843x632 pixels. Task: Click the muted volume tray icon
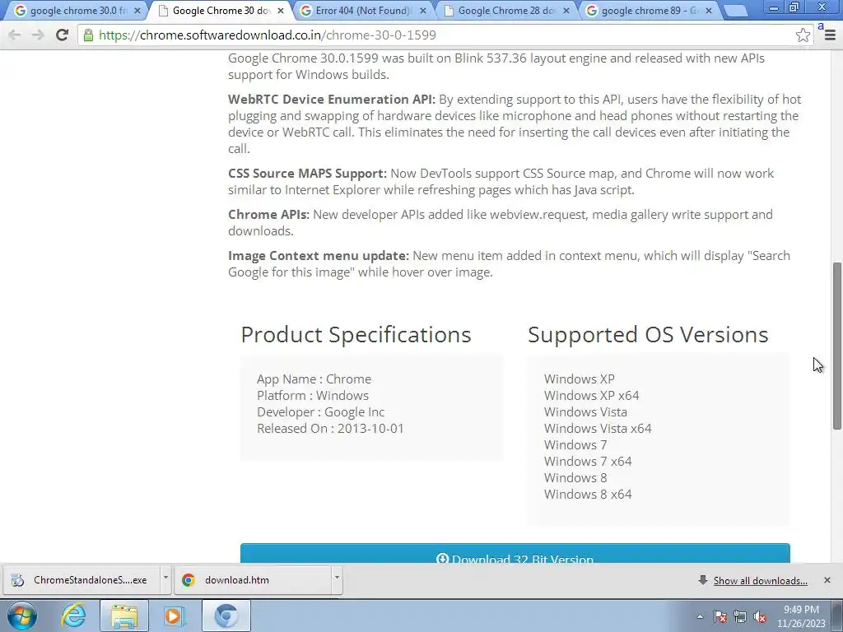tap(760, 616)
